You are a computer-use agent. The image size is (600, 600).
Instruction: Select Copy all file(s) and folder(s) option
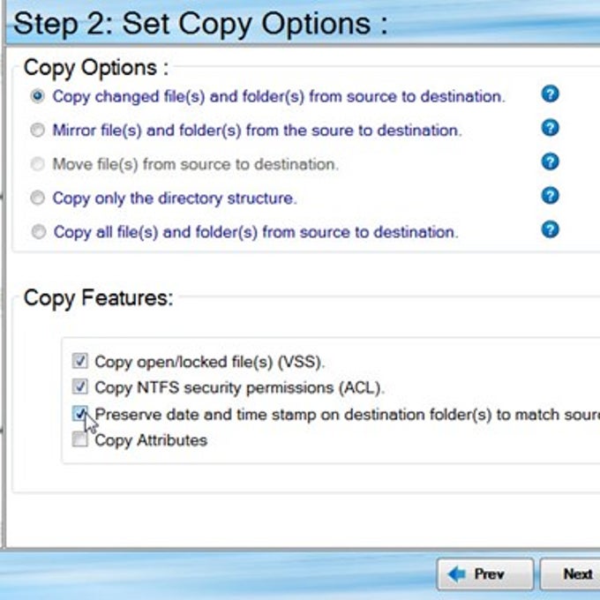38,232
